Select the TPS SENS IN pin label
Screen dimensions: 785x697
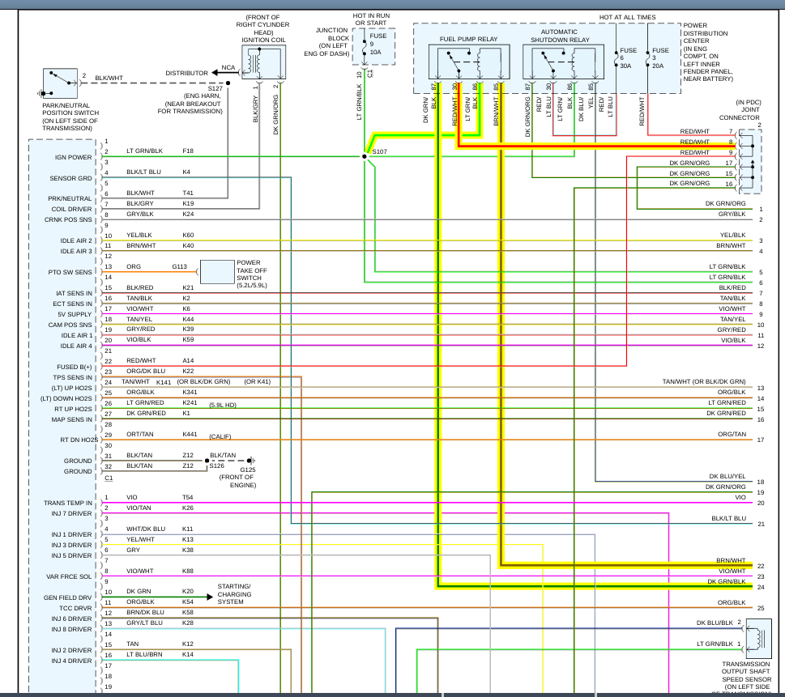coord(73,377)
